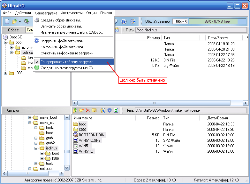Image resolution: width=250 pixels, height=184 pixels.
Task: Expand the bcdw folder in Каталог tree
Action: (36, 128)
